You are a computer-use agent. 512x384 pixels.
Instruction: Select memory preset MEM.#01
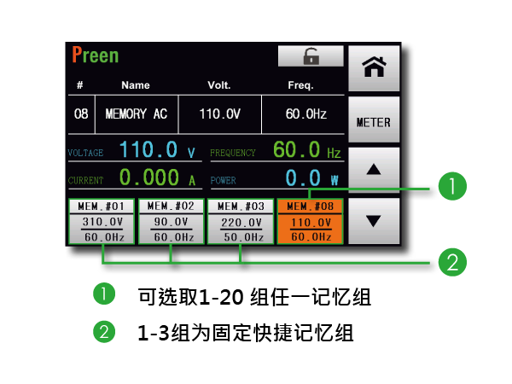click(102, 221)
